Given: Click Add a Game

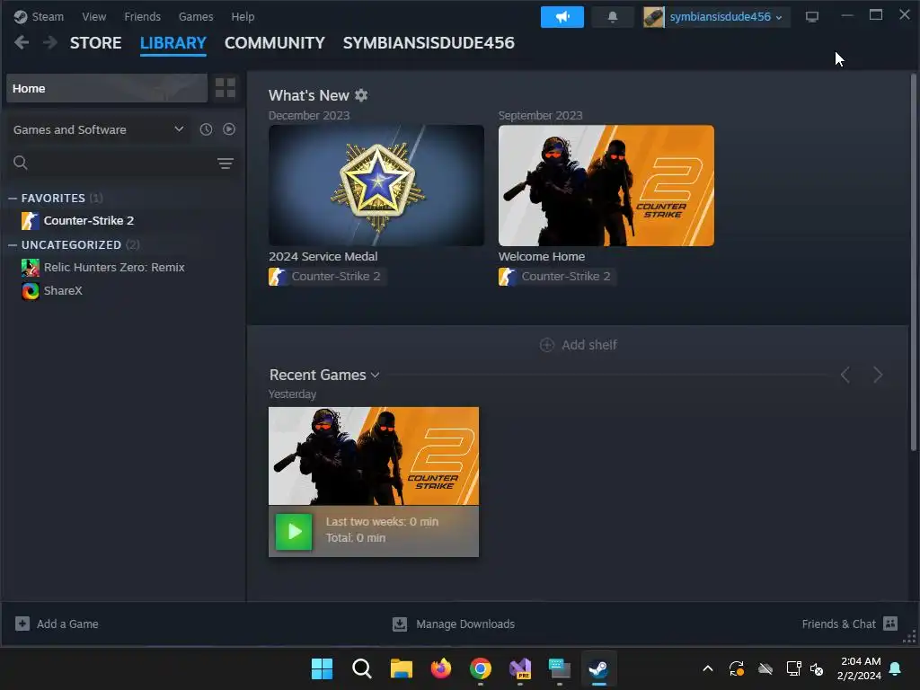Looking at the screenshot, I should point(57,624).
